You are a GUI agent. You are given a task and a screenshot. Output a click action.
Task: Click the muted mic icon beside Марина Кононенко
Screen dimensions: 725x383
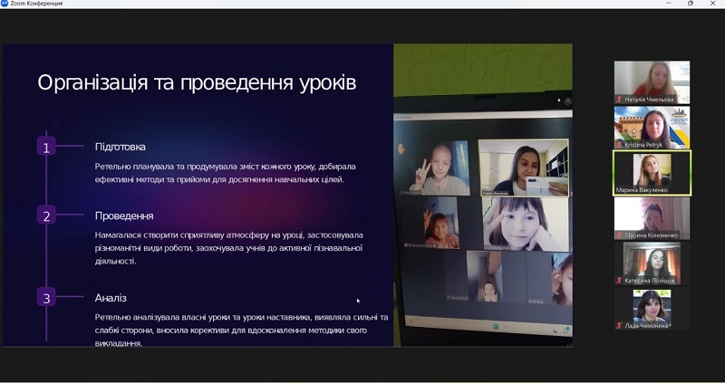[619, 235]
